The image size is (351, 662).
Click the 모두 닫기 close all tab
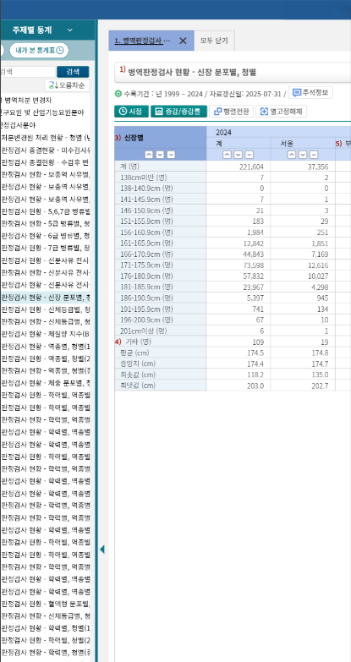tap(214, 41)
